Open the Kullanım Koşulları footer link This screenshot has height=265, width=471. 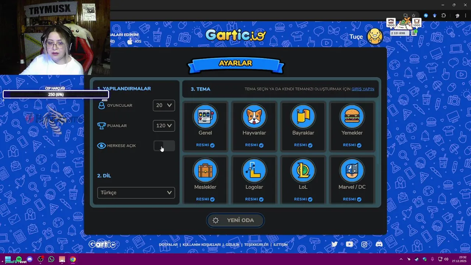click(x=202, y=244)
